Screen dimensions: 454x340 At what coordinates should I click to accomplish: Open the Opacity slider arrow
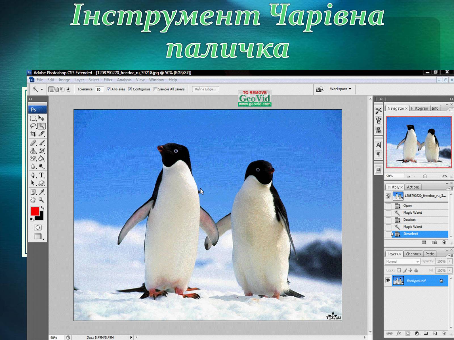tap(450, 261)
